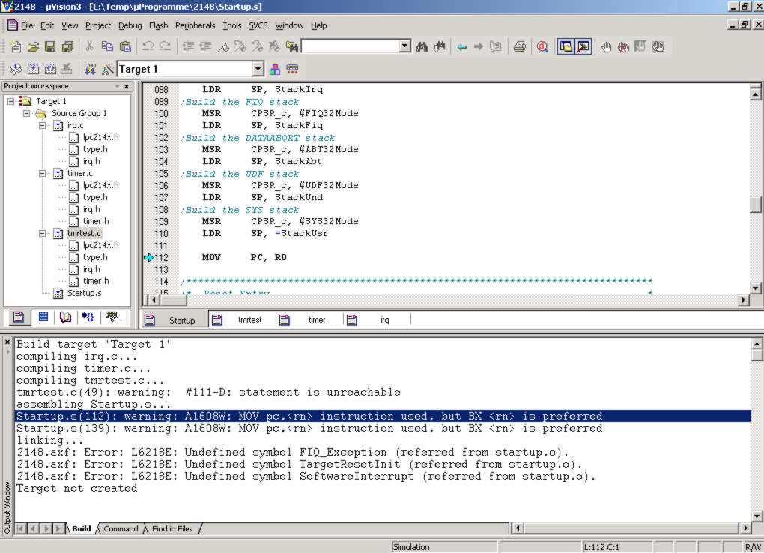The height and width of the screenshot is (553, 764).
Task: Select Startup.s in the project tree
Action: coord(85,293)
